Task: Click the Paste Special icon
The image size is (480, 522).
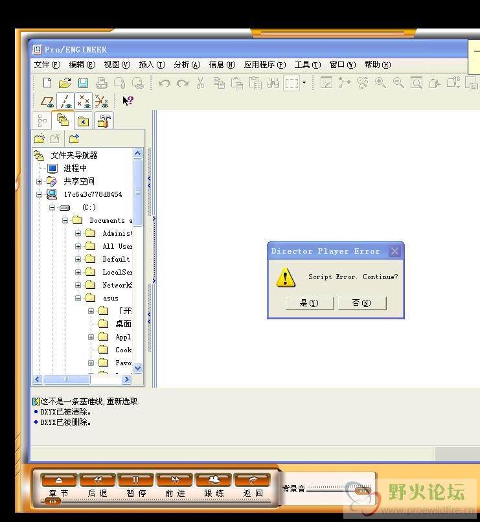Action: click(255, 83)
